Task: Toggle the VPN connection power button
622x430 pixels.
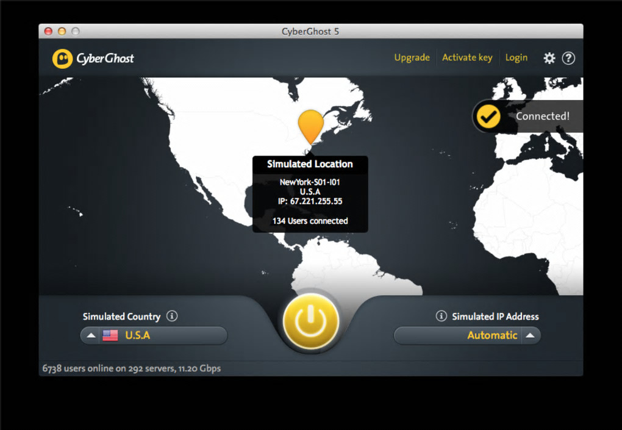Action: [x=310, y=320]
